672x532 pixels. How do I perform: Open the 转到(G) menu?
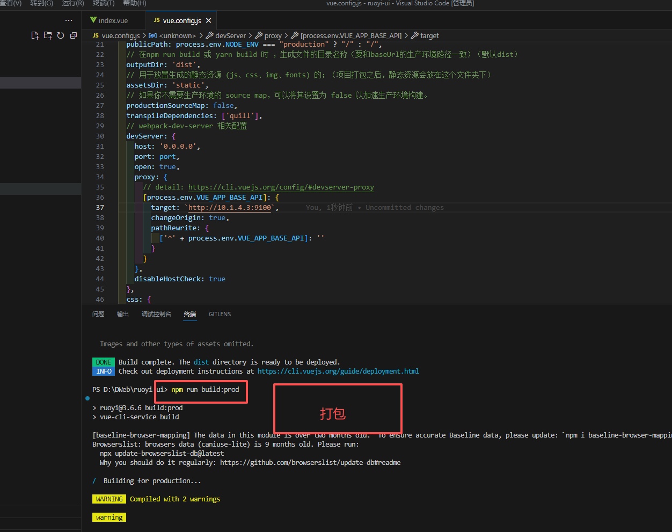(41, 3)
